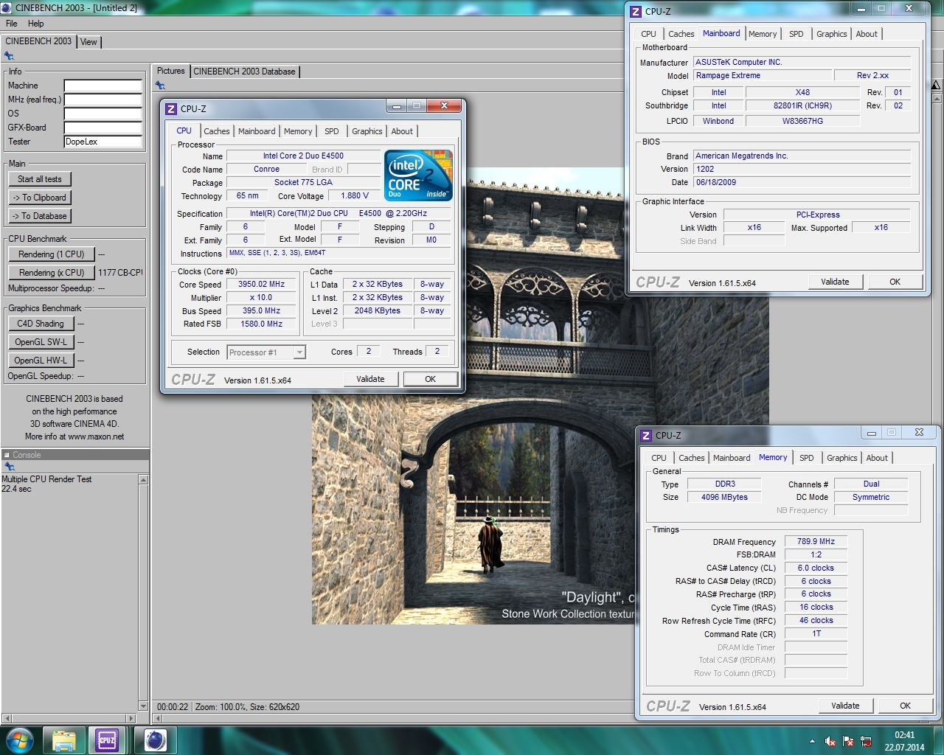Viewport: 944px width, 755px height.
Task: Open File menu
Action: 12,24
